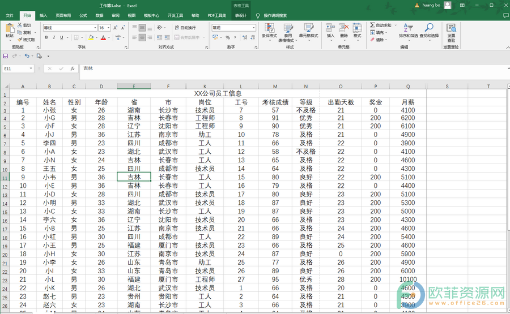
Task: Click the AutoSum (自动求和) sigma icon
Action: point(372,25)
